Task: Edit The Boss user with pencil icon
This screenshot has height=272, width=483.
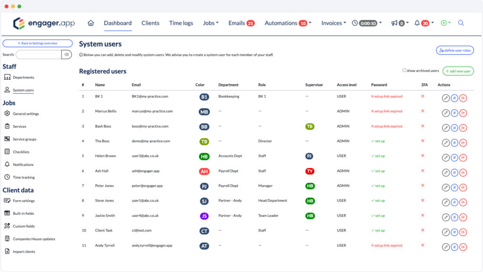Action: 445,143
